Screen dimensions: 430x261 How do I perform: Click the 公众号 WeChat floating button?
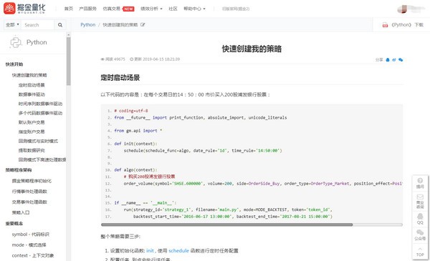click(x=420, y=235)
